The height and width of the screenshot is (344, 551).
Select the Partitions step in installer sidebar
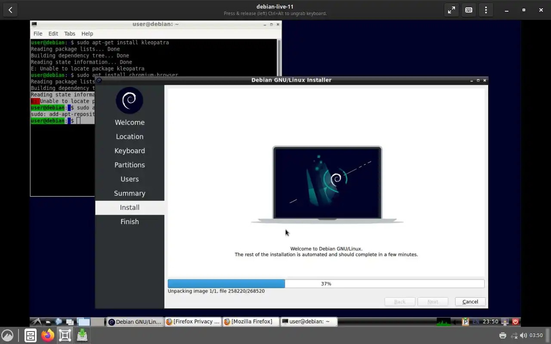coord(130,165)
